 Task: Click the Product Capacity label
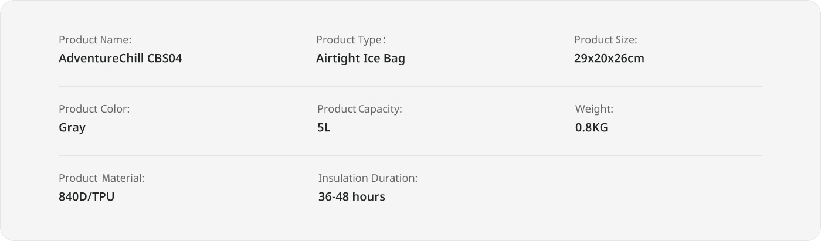(359, 109)
